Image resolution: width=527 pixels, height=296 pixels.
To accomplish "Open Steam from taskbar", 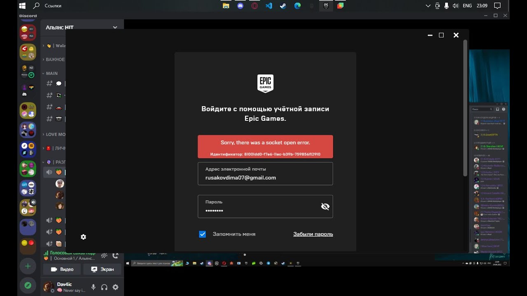I will pyautogui.click(x=283, y=6).
